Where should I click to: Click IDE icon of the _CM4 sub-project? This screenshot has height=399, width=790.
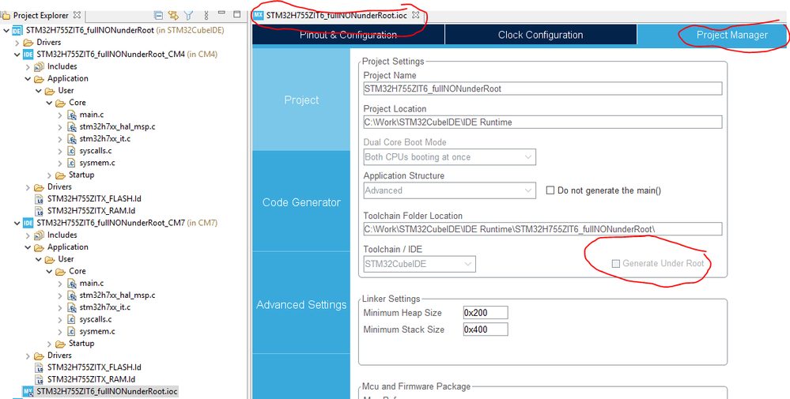[28, 55]
